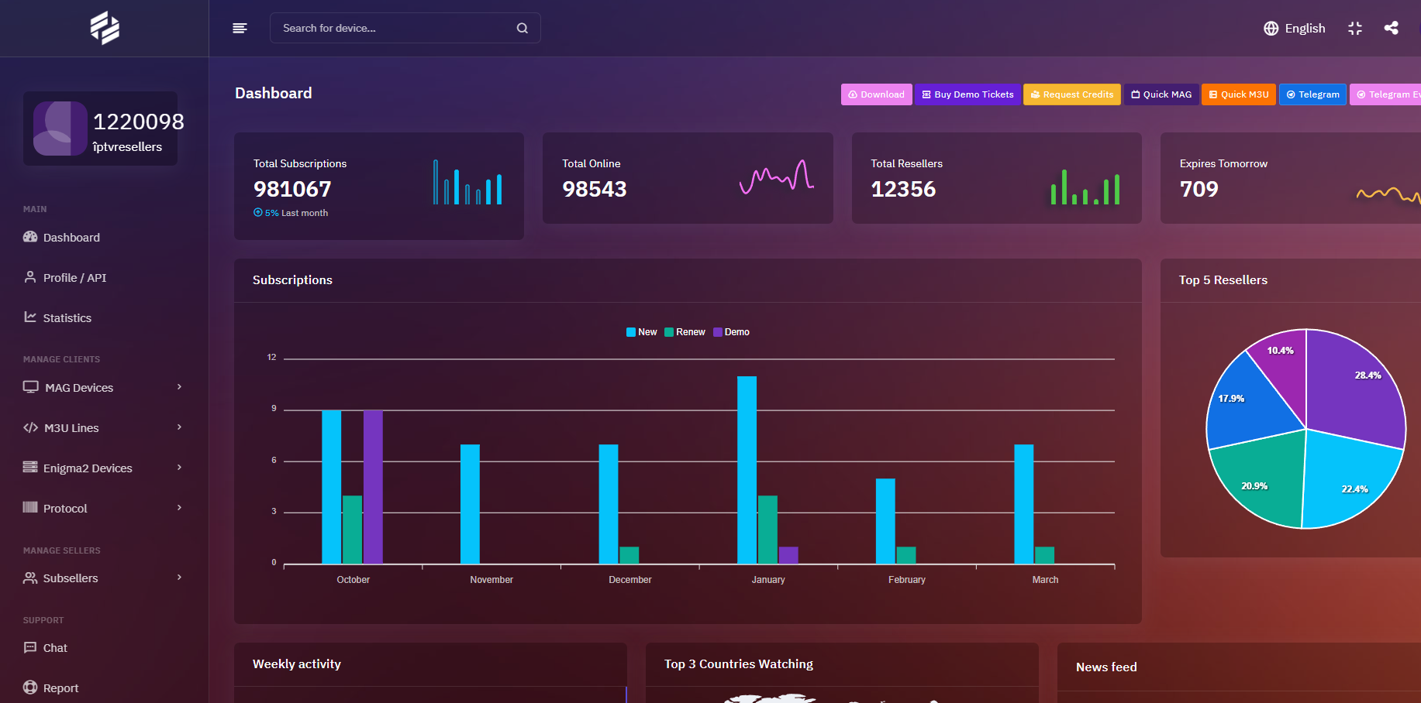Toggle the Demo series legend
The image size is (1421, 703).
[x=731, y=332]
